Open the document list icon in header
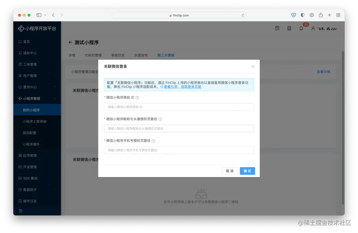Viewport: 358px width, 233px height. click(x=289, y=28)
